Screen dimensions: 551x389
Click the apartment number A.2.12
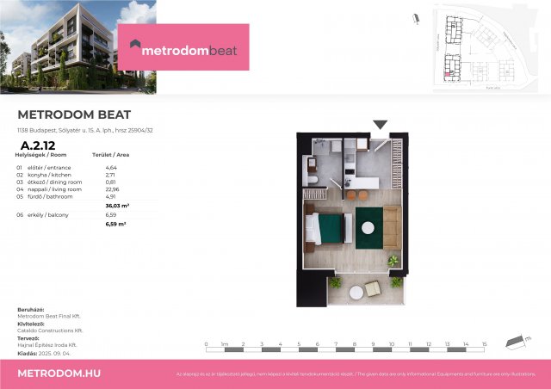click(38, 145)
